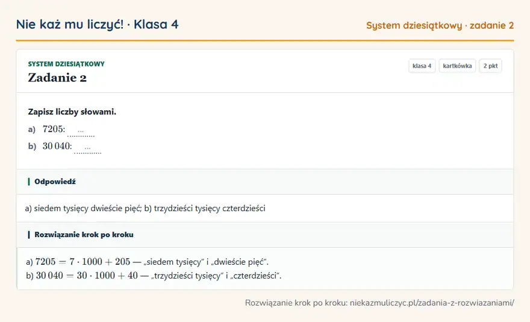Click the 'kartkówka' tag
The image size is (530, 322).
(457, 66)
